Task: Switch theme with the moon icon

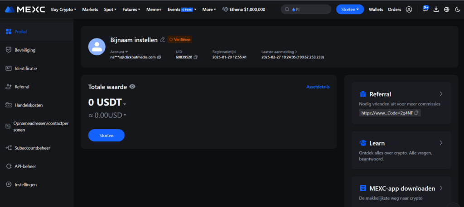Action: [457, 9]
